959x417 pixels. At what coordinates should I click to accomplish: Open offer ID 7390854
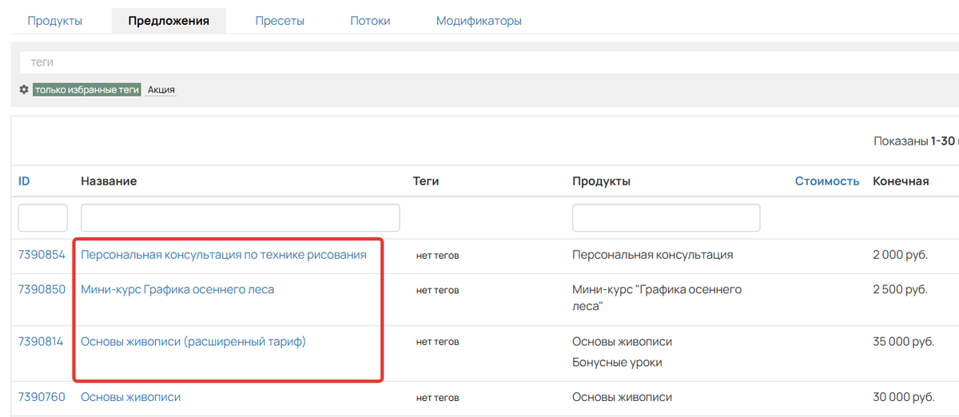(x=42, y=255)
